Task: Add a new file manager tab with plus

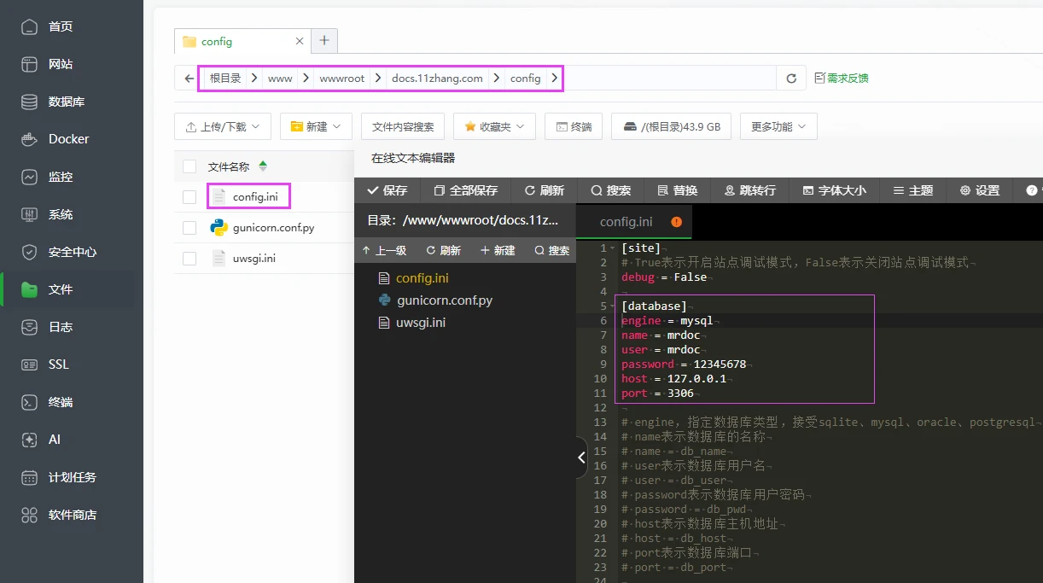Action: (x=324, y=40)
